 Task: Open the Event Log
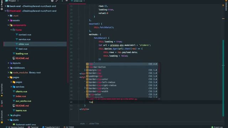click(x=217, y=127)
